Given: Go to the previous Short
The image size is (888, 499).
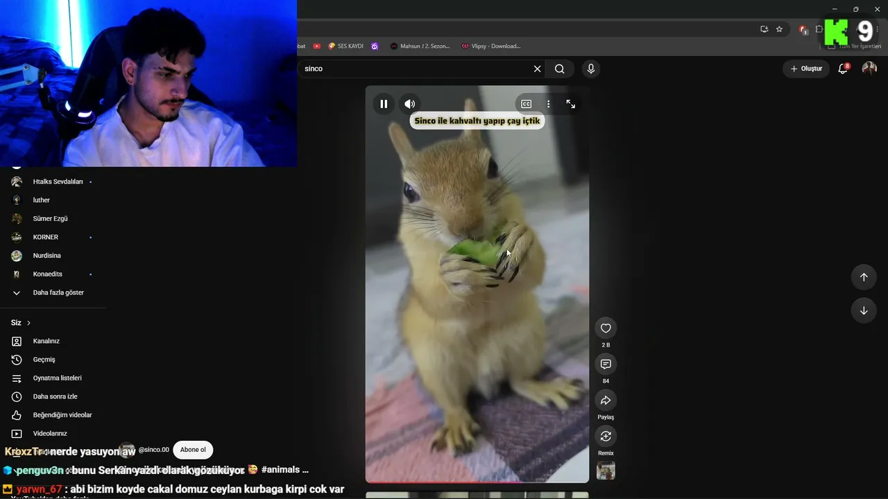Looking at the screenshot, I should [x=864, y=277].
